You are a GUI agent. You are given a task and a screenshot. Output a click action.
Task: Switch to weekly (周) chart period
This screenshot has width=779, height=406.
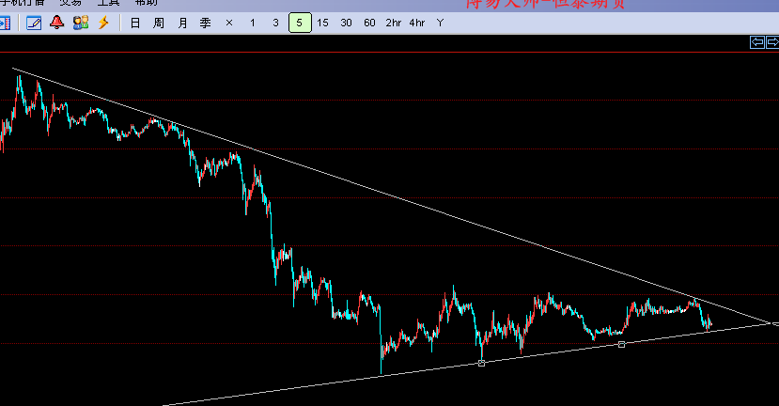pyautogui.click(x=158, y=22)
